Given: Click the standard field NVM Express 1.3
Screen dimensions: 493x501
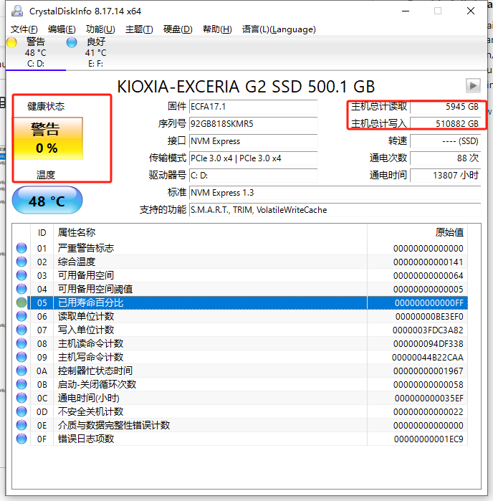Looking at the screenshot, I should tap(335, 193).
